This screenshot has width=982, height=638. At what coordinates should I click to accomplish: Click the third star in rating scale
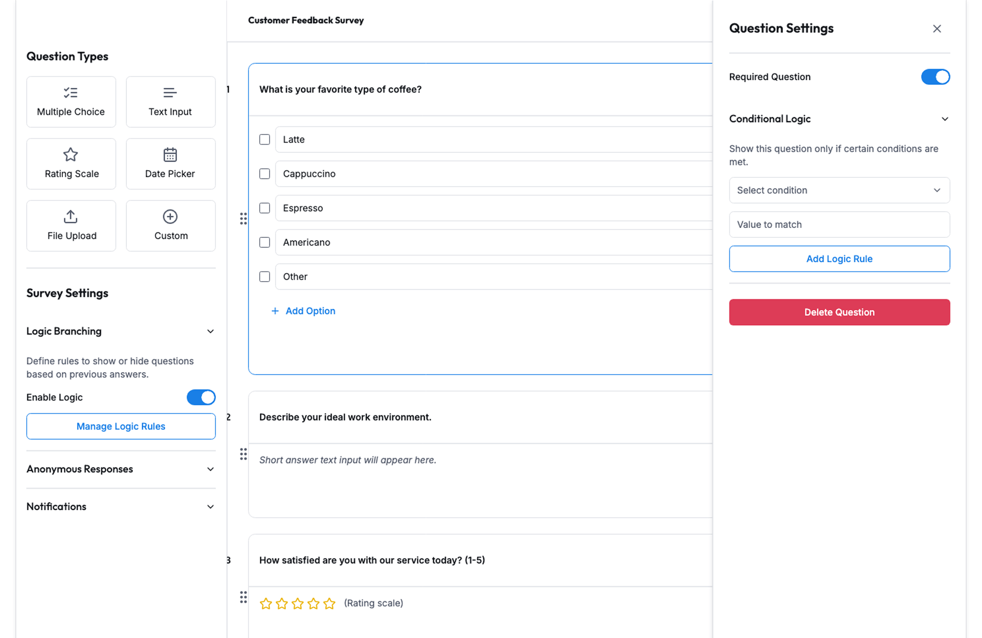tap(298, 604)
